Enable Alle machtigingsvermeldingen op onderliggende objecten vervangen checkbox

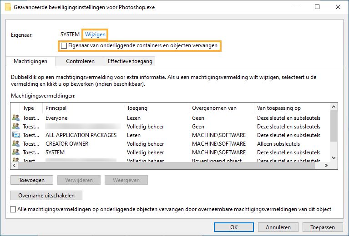[x=13, y=209]
